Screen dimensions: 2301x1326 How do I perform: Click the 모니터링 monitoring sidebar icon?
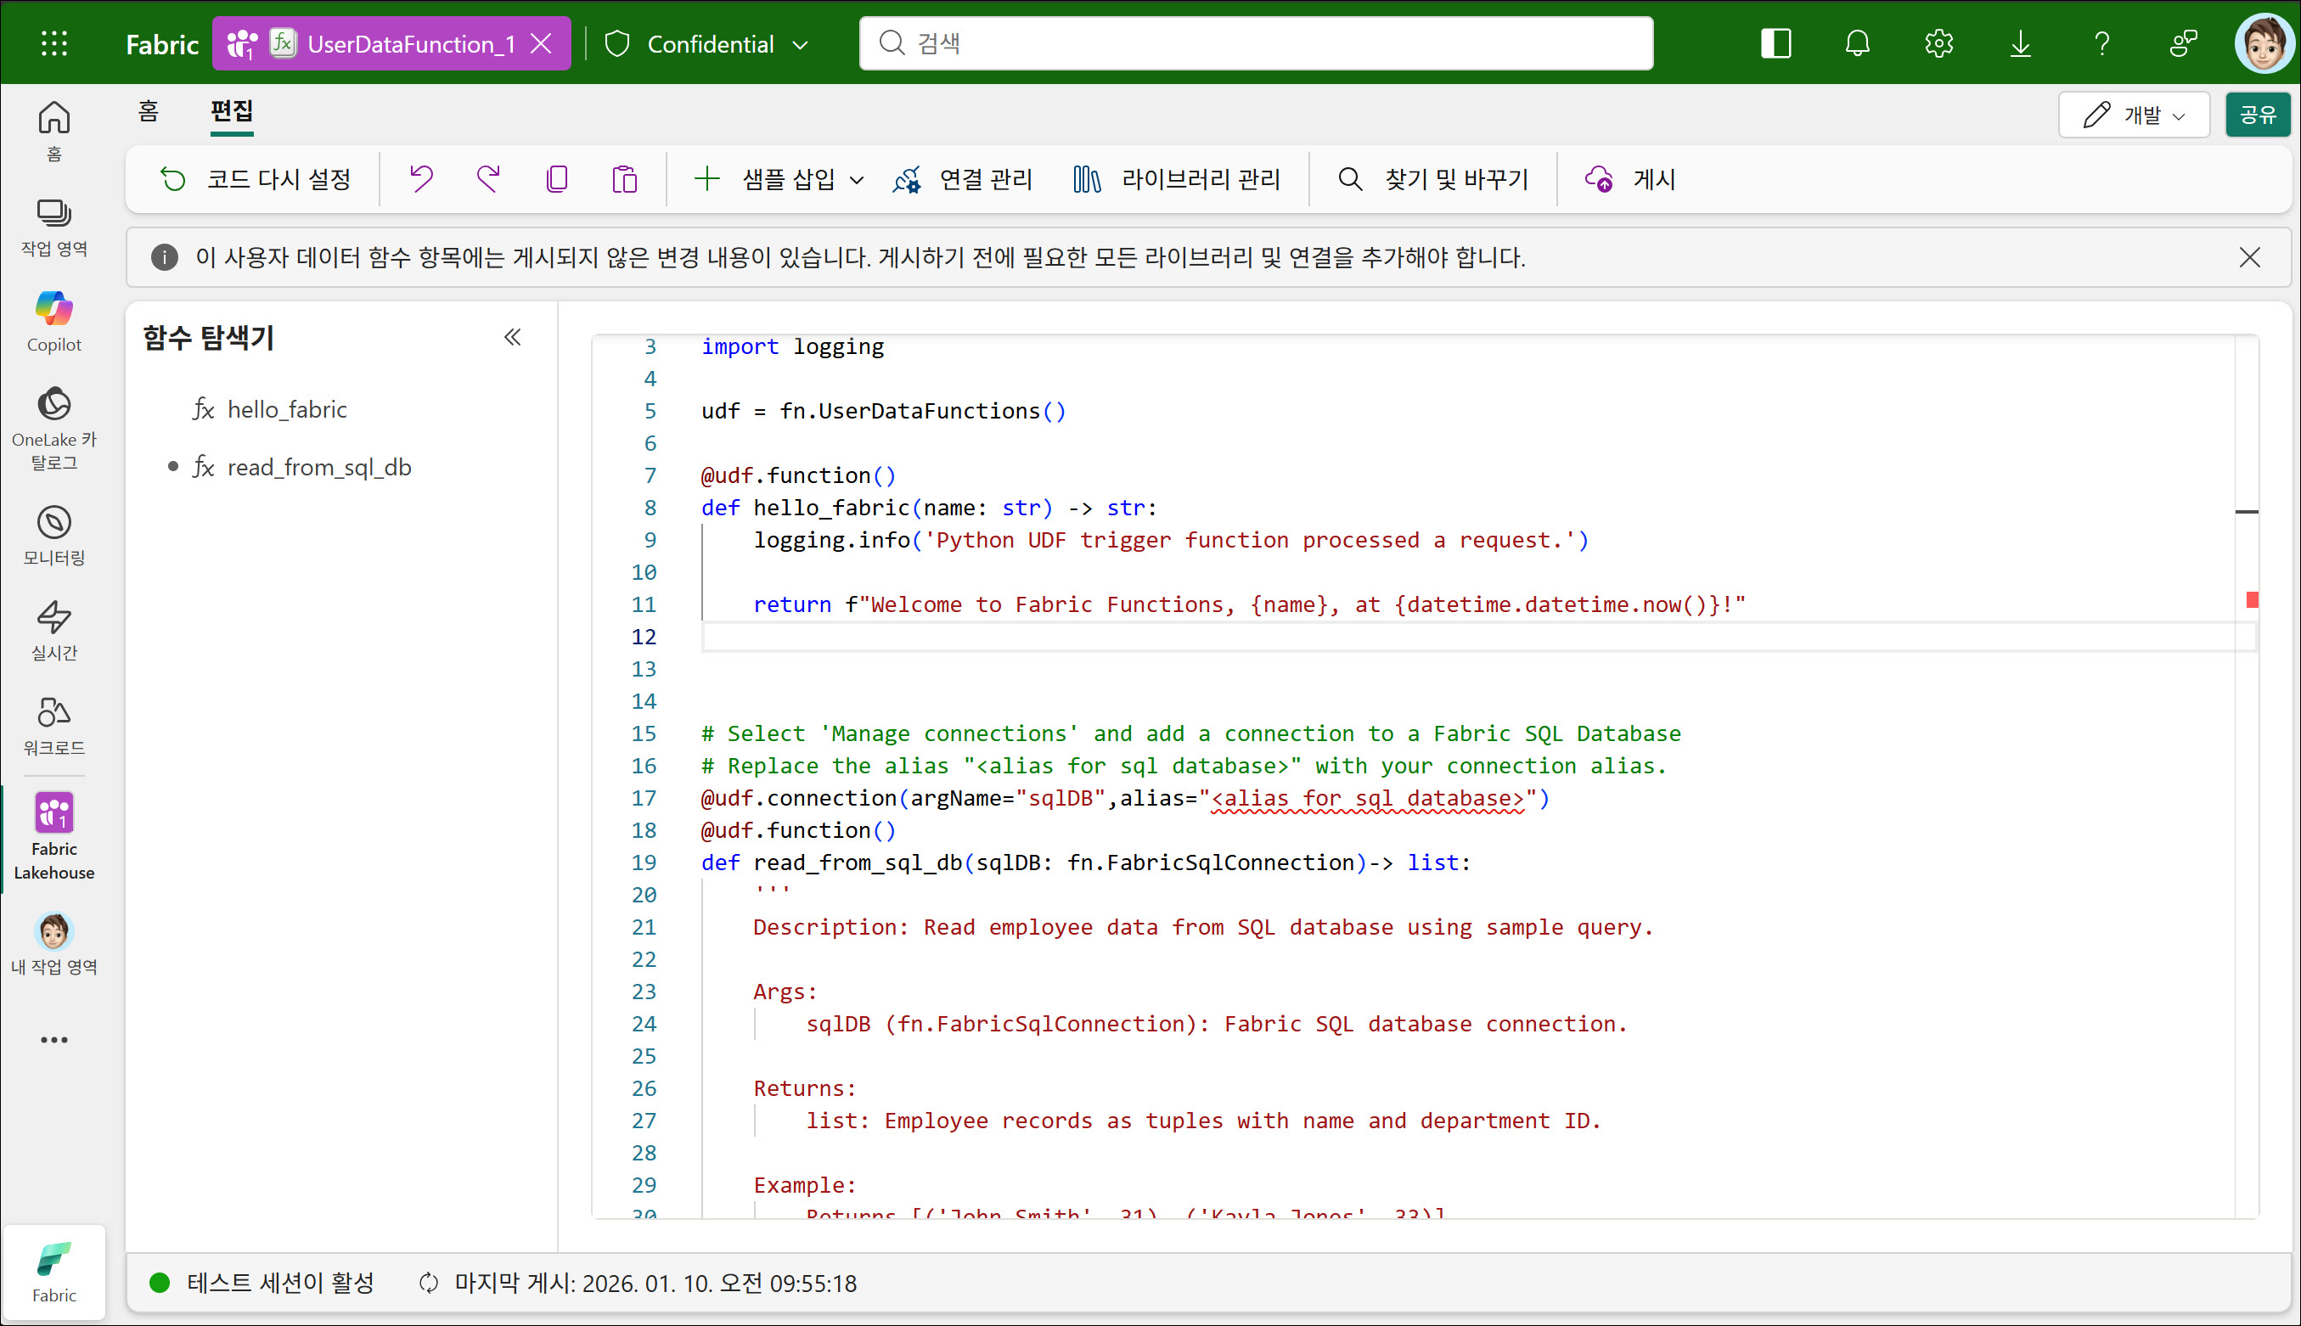click(53, 536)
